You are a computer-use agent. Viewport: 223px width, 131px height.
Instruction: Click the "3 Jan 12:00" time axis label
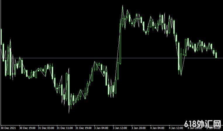[120, 128]
